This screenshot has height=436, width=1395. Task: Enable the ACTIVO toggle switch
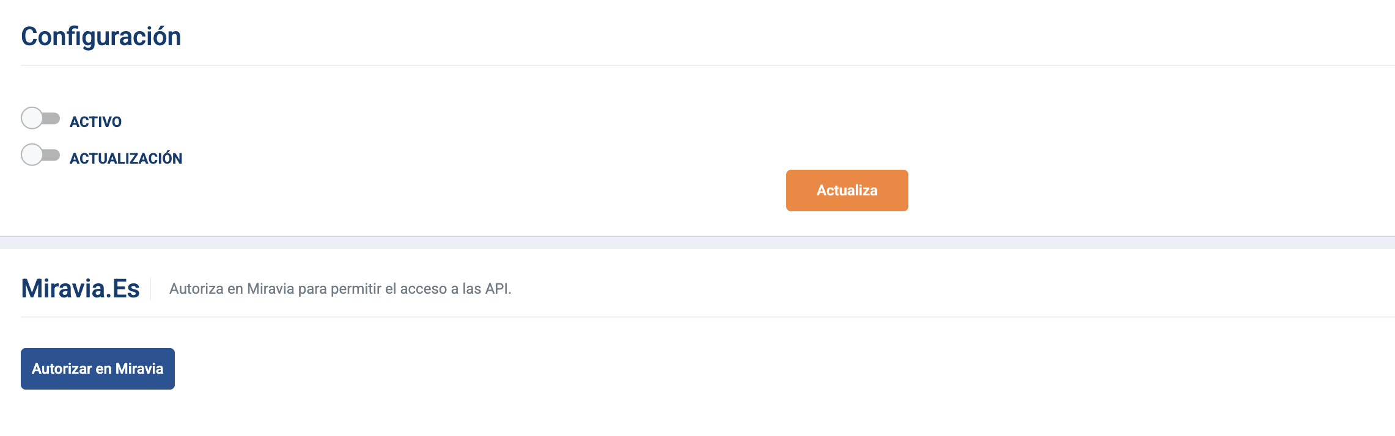tap(40, 118)
